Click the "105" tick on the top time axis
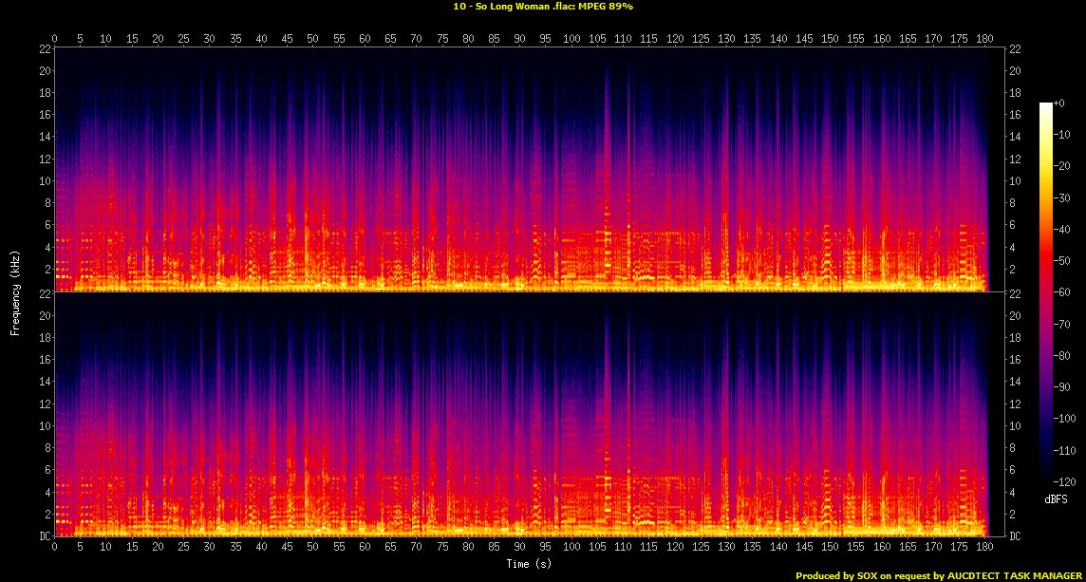 click(597, 39)
